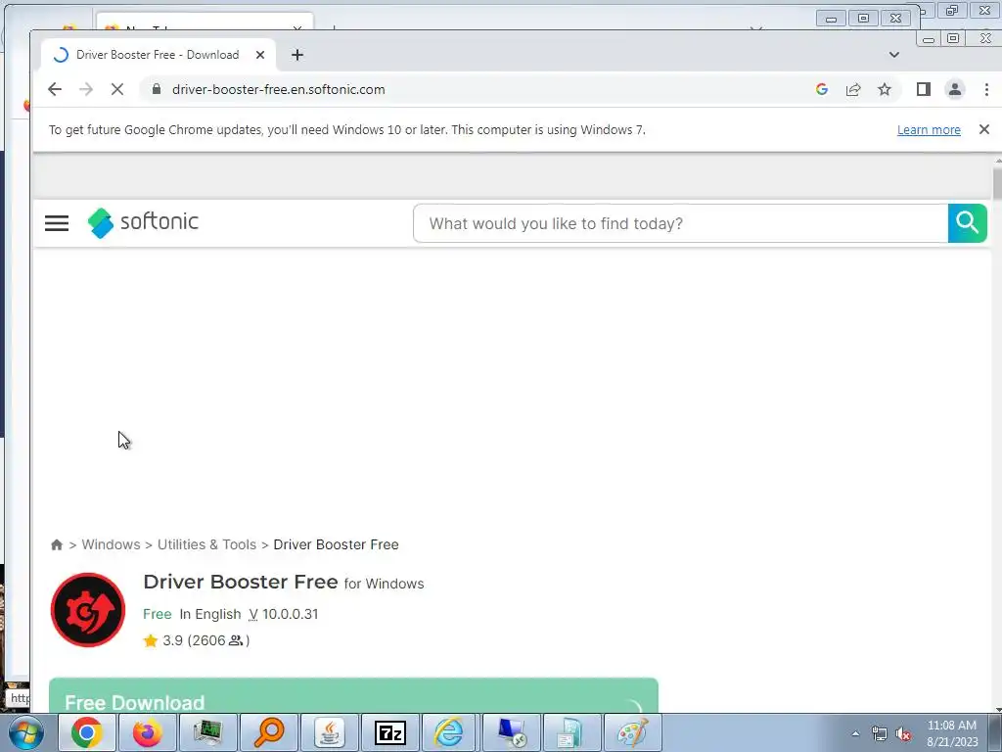Image resolution: width=1002 pixels, height=752 pixels.
Task: Open a new tab with plus button
Action: 297,55
